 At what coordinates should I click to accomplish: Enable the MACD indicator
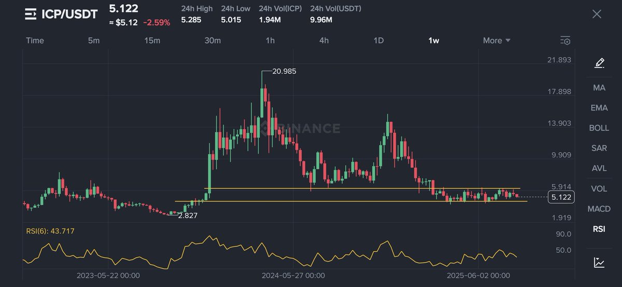[x=599, y=209]
